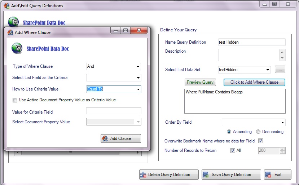Click horizontal scrollbar right arrow behind dialog
The width and height of the screenshot is (299, 185).
138,152
